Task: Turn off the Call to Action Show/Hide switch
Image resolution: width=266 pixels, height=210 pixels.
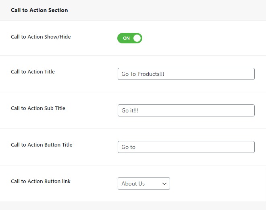Action: (130, 38)
